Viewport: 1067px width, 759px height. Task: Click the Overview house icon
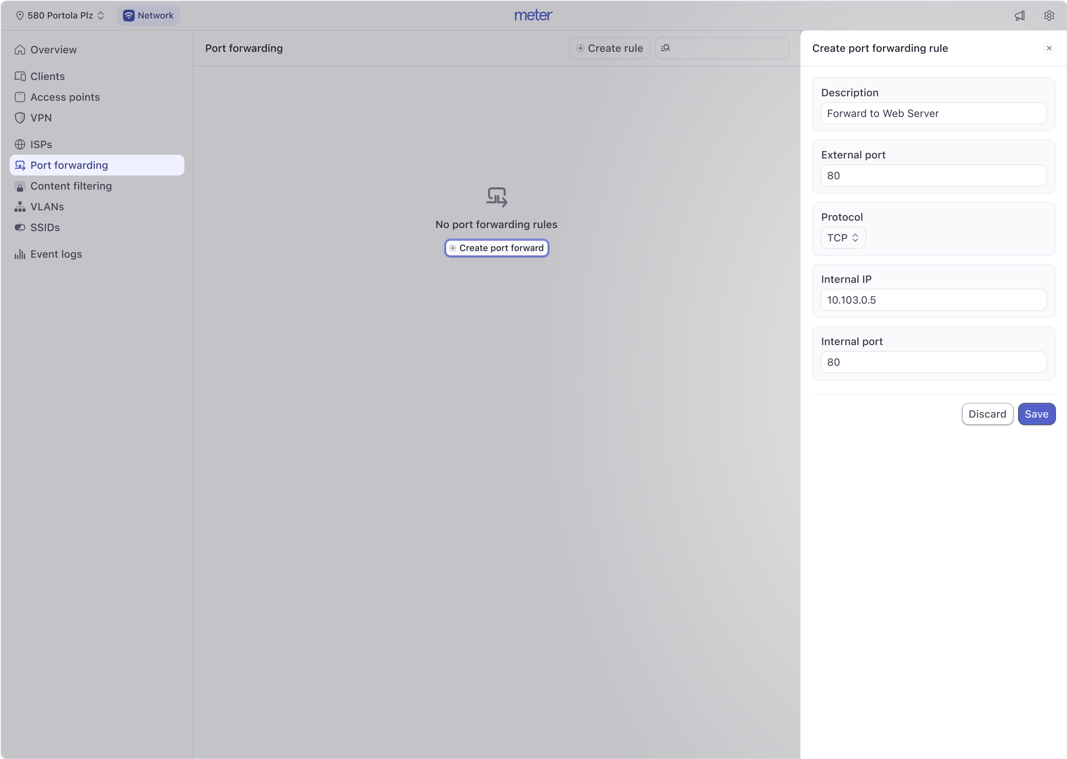20,50
